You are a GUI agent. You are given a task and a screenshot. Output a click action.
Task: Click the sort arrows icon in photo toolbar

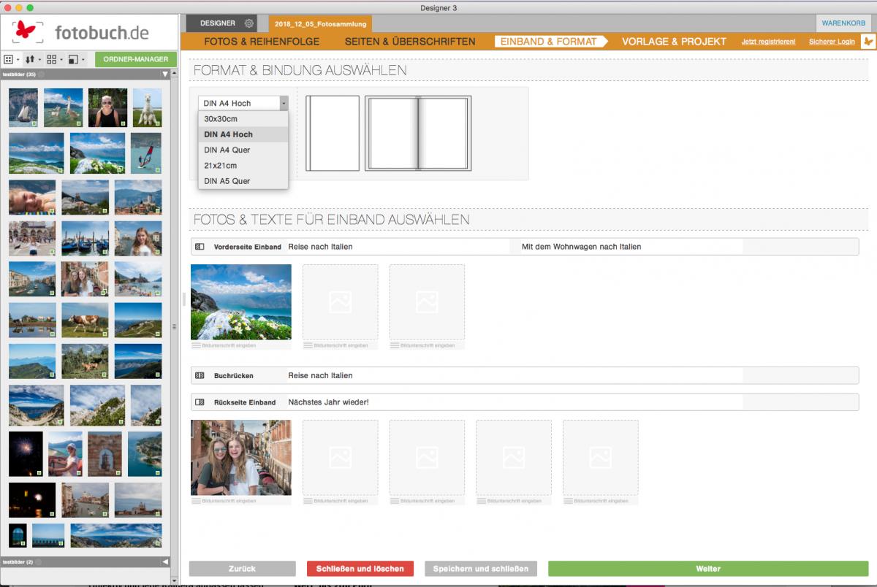coord(30,59)
